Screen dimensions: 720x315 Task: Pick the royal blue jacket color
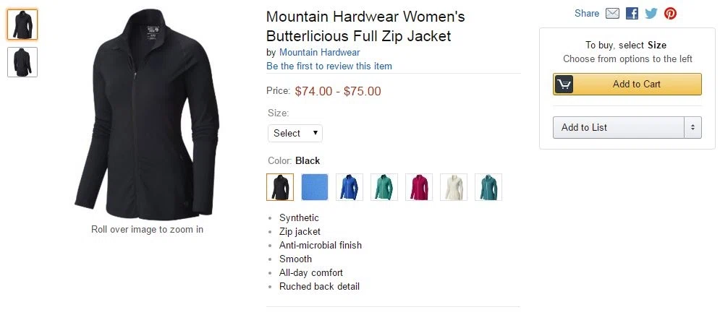(x=350, y=187)
